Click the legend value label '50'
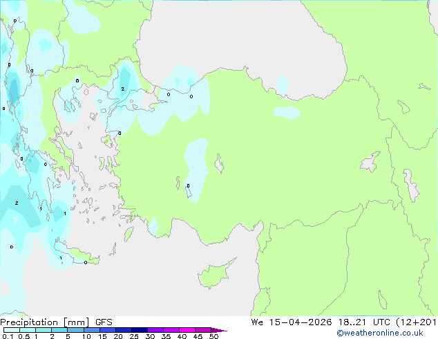Viewport: 438px width, 339px height. (213, 336)
